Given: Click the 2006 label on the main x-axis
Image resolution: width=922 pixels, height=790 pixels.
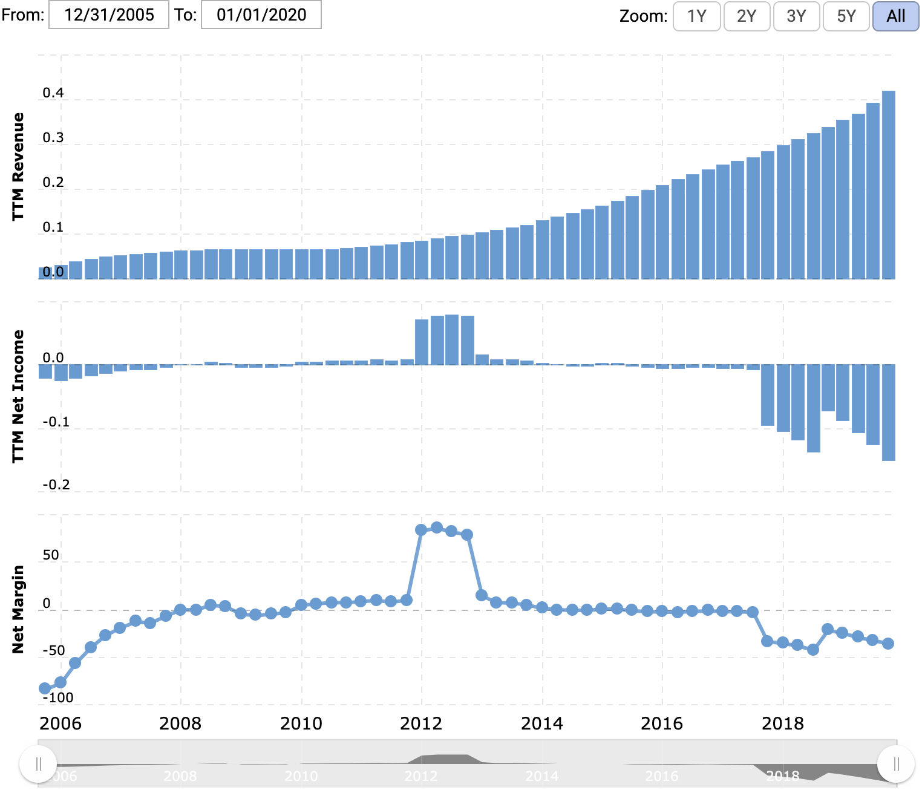Looking at the screenshot, I should [60, 723].
